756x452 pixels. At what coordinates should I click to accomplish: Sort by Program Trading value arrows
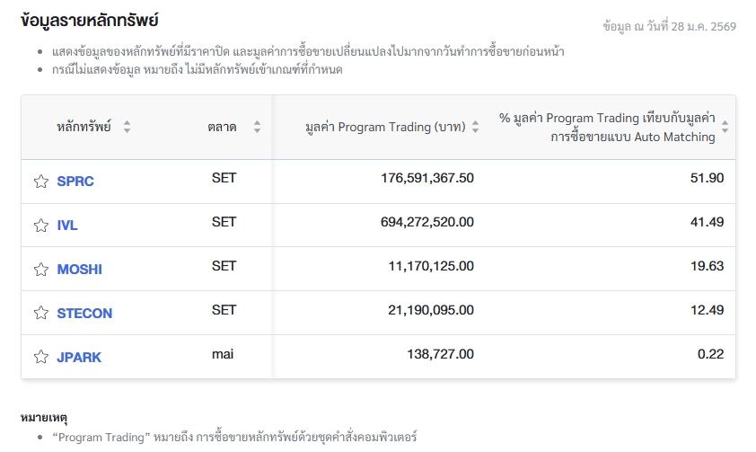pos(475,128)
